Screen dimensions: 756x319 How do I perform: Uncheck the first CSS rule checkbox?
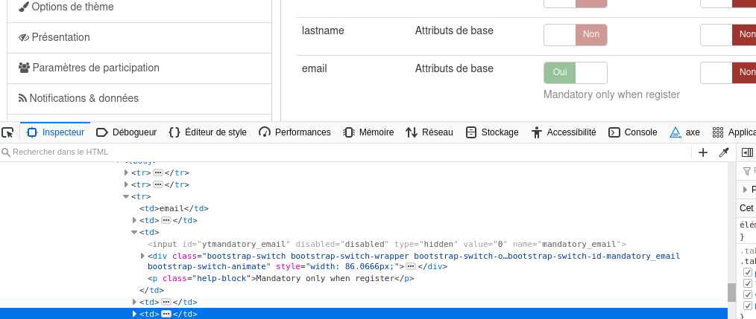coord(748,273)
